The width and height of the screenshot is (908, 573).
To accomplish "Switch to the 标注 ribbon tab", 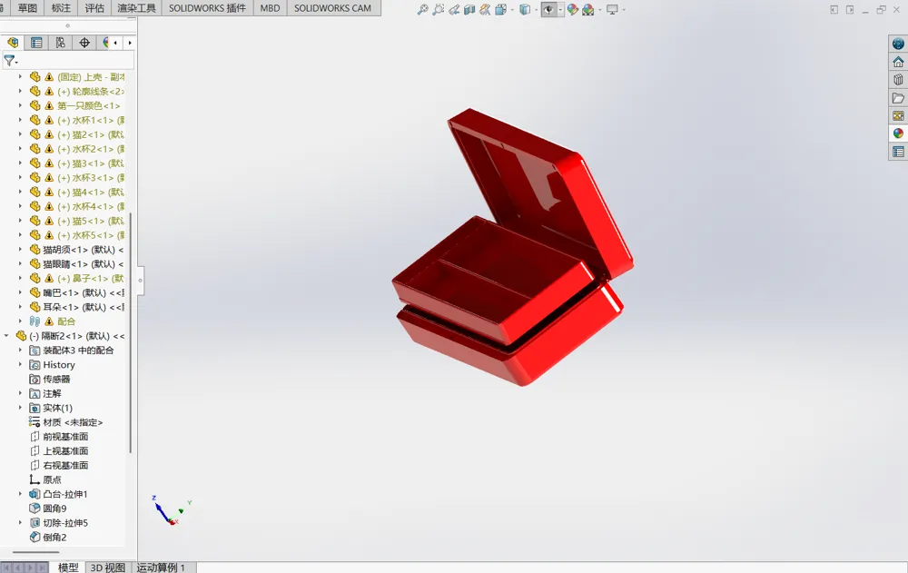I will pos(61,8).
